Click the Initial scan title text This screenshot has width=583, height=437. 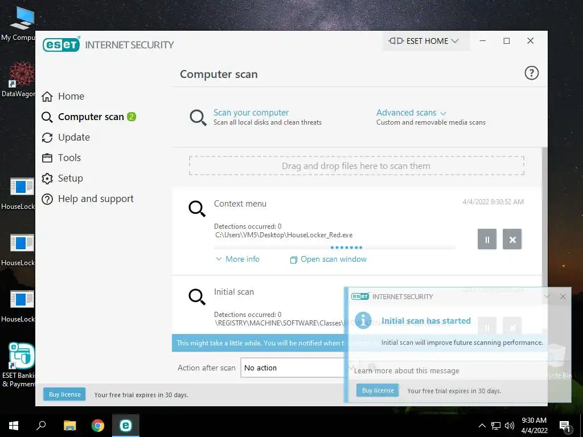(234, 292)
